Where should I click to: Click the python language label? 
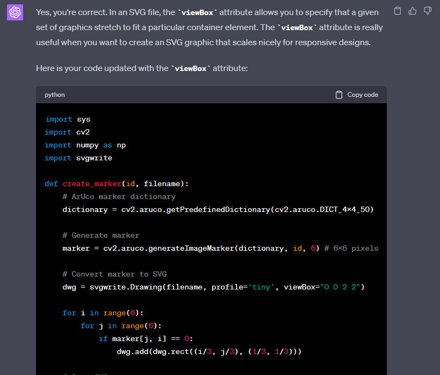(x=54, y=95)
